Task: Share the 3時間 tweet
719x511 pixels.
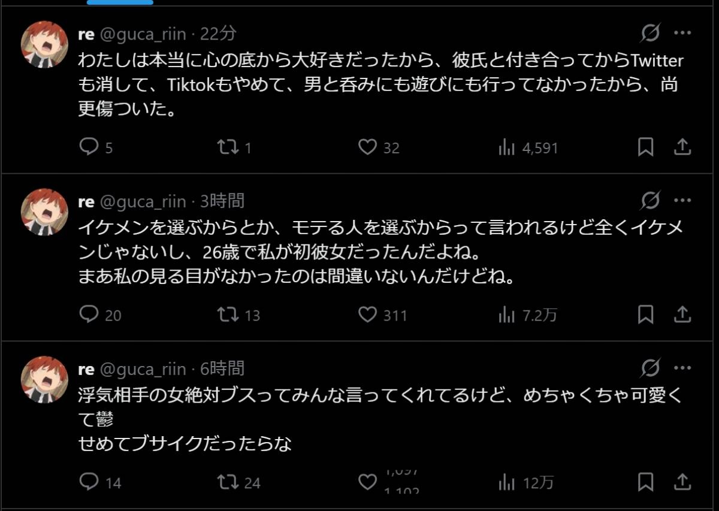Action: click(x=683, y=314)
